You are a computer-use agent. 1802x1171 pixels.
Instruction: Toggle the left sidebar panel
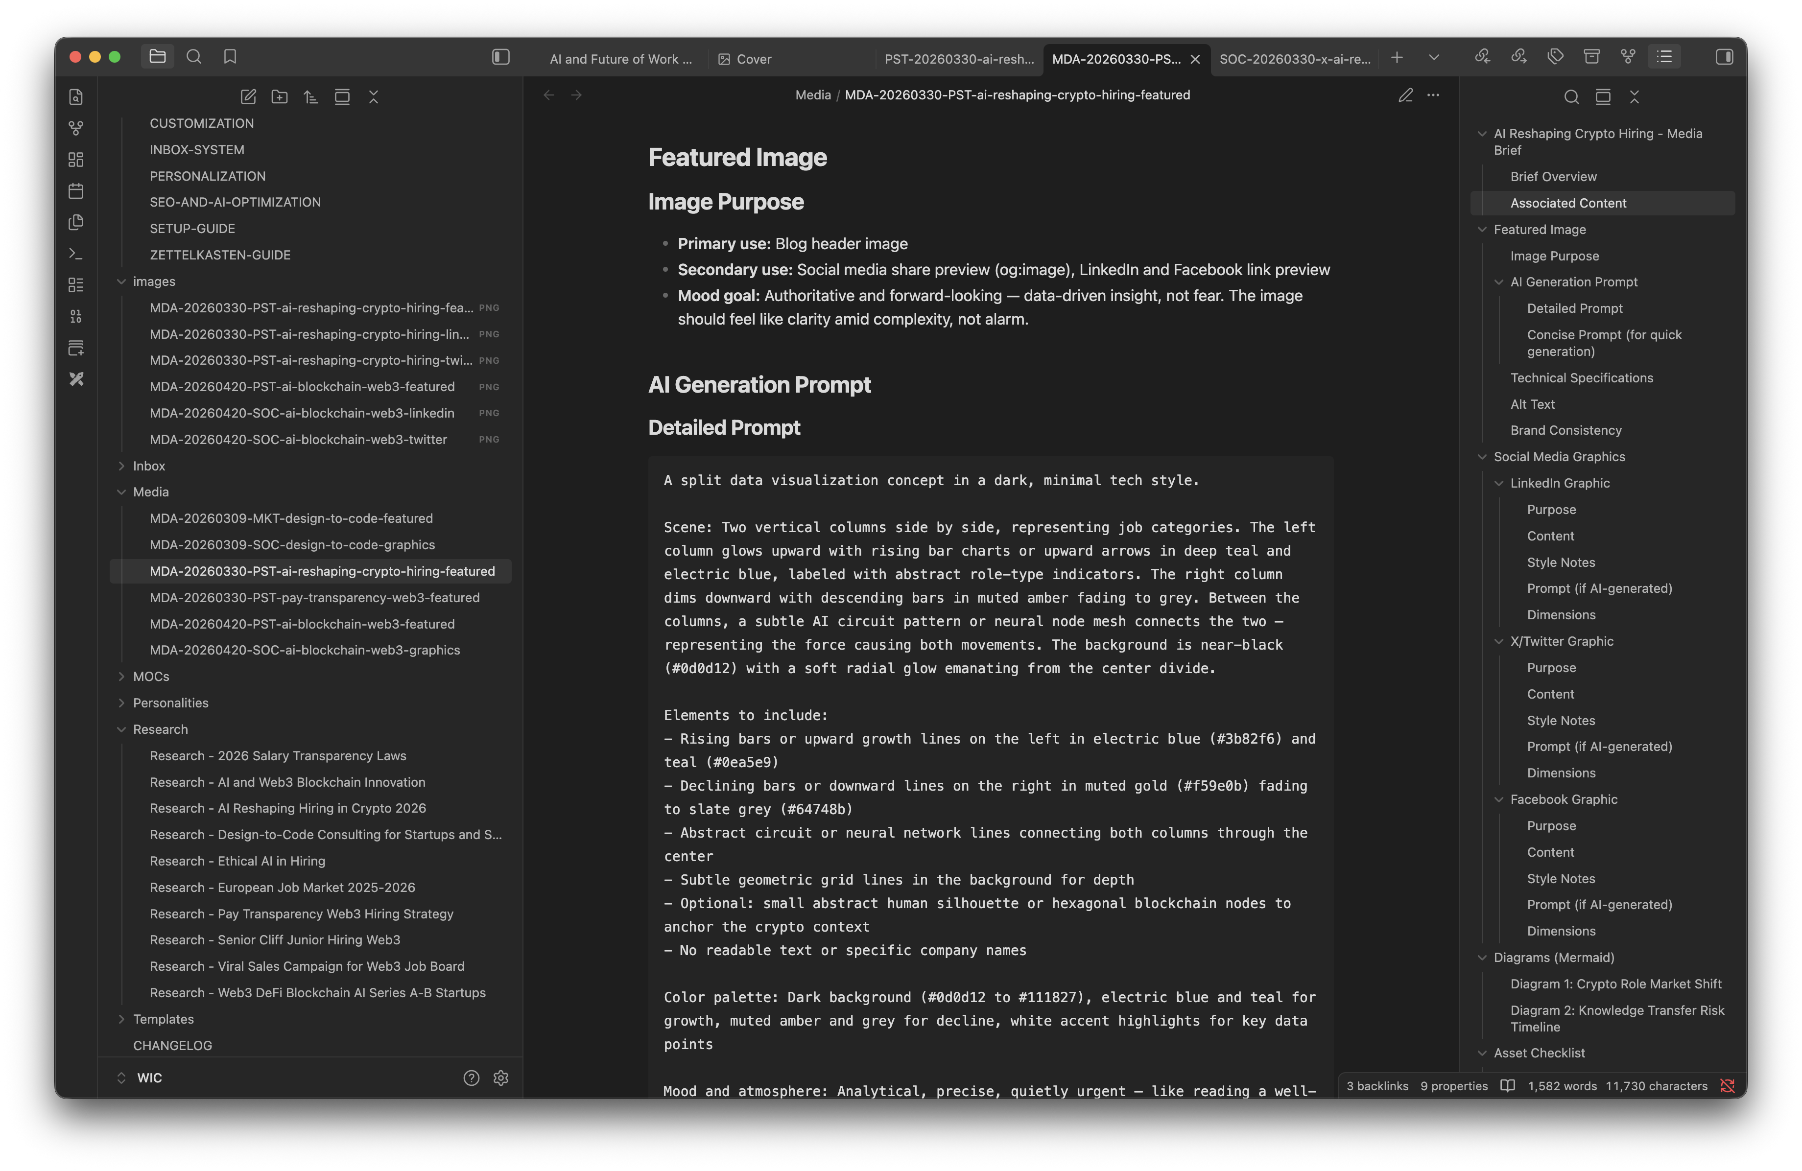coord(500,57)
